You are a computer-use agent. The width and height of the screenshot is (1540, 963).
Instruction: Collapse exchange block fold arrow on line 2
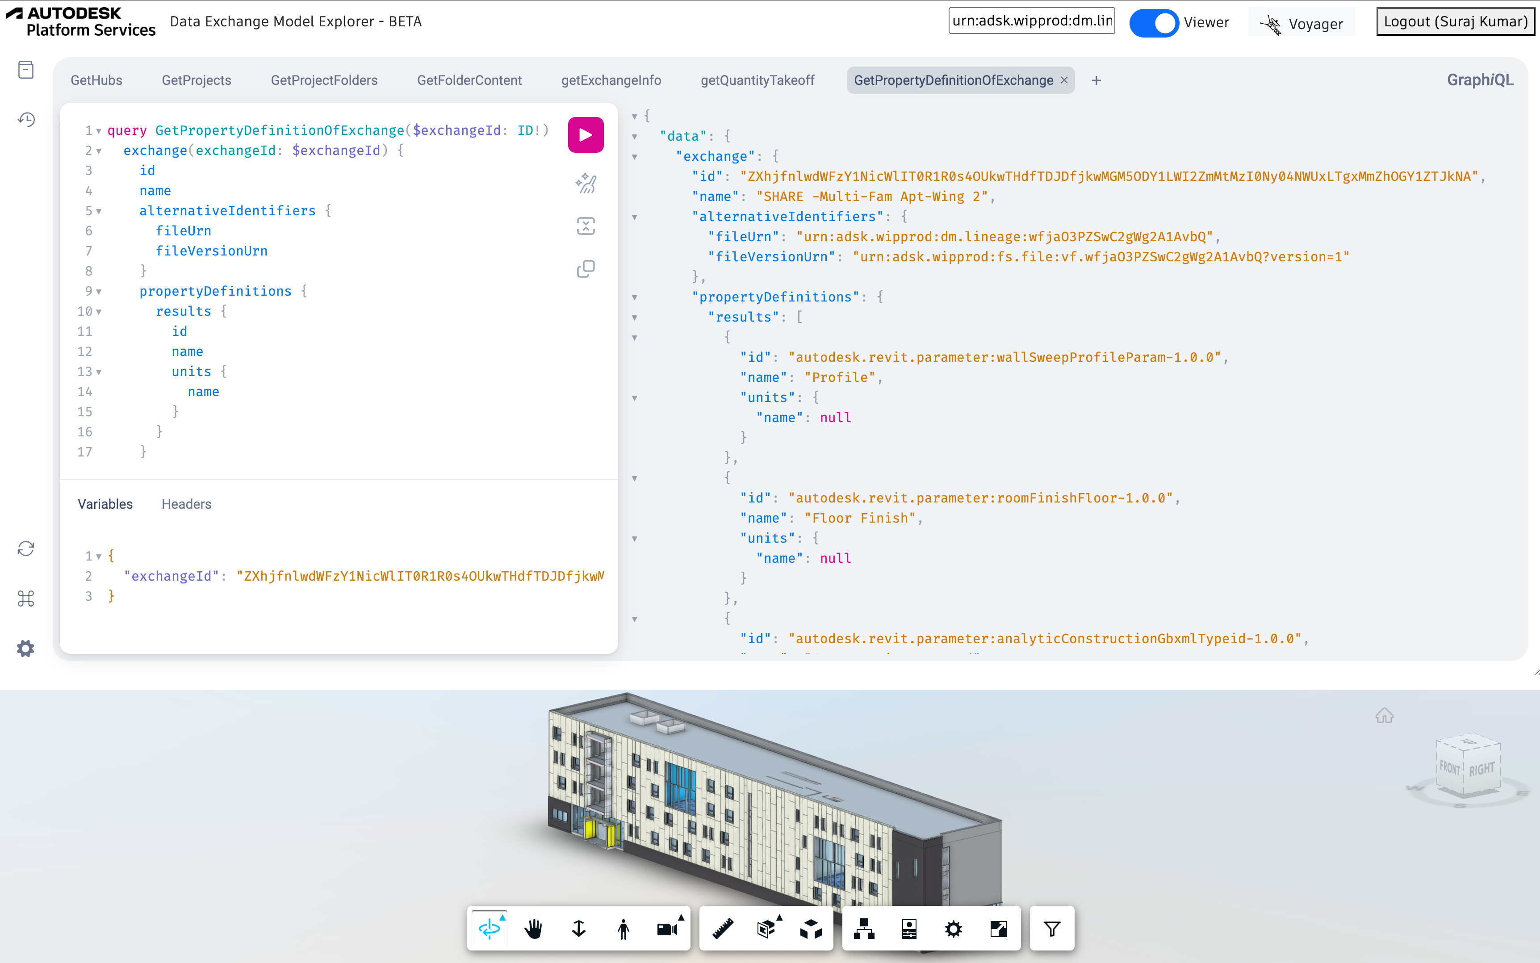pyautogui.click(x=99, y=151)
